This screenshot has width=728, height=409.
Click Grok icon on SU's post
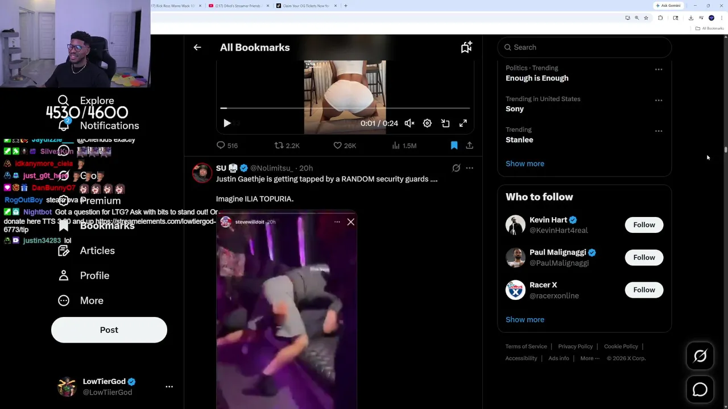[456, 168]
